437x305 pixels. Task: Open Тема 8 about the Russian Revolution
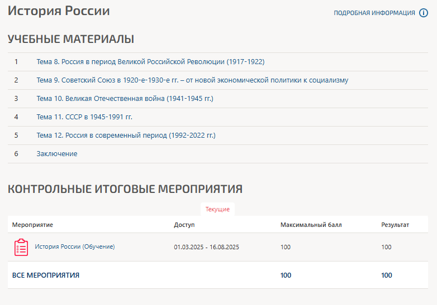(150, 62)
